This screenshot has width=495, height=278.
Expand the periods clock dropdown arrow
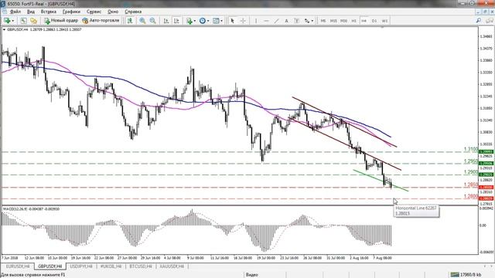click(x=208, y=21)
